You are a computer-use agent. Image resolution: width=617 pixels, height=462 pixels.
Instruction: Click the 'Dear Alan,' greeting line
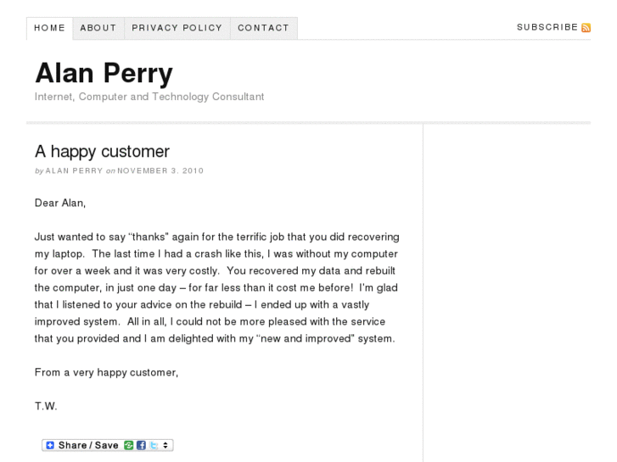[60, 203]
